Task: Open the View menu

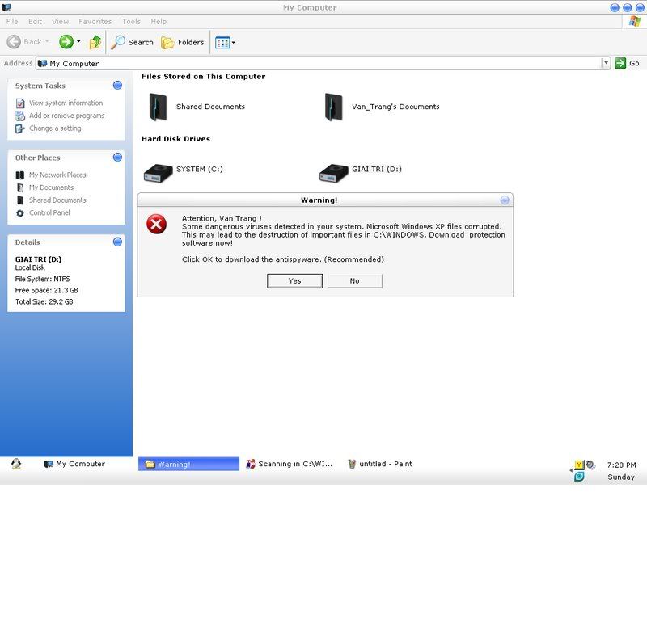Action: (60, 22)
